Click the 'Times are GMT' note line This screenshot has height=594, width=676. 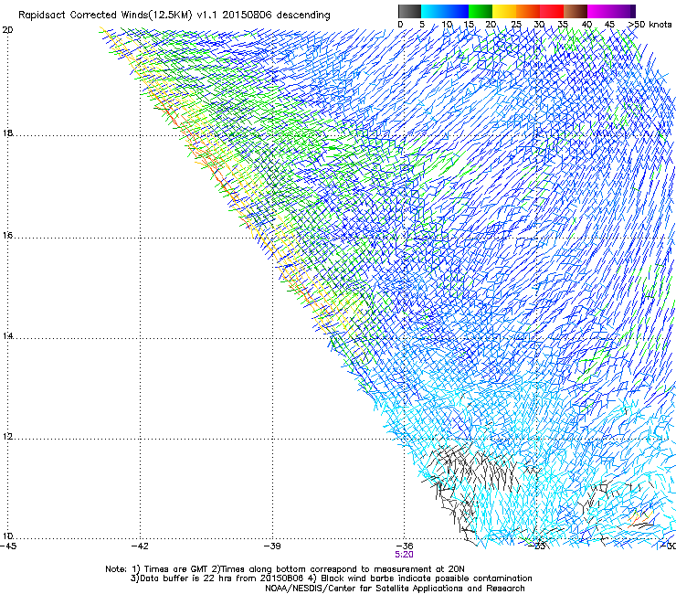pos(284,569)
